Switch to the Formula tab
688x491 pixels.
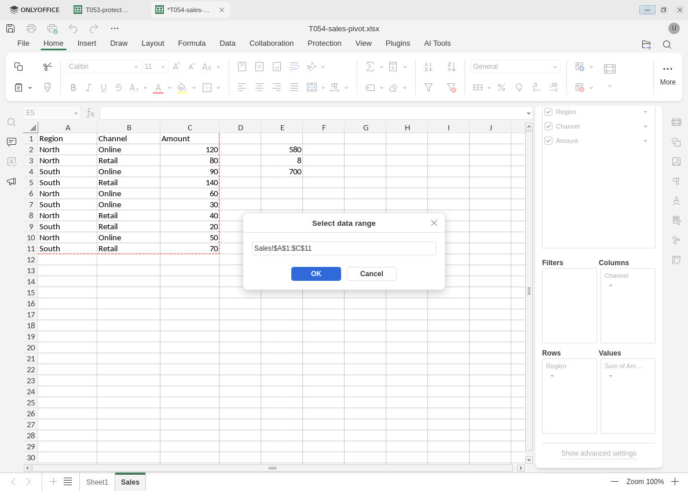click(192, 43)
